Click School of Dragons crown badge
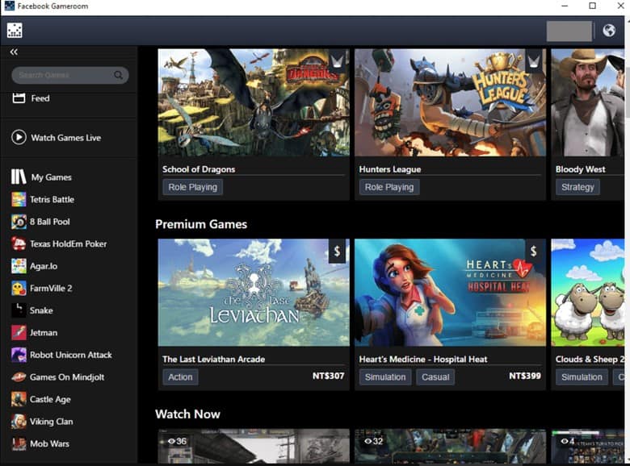630x466 pixels. pyautogui.click(x=337, y=61)
